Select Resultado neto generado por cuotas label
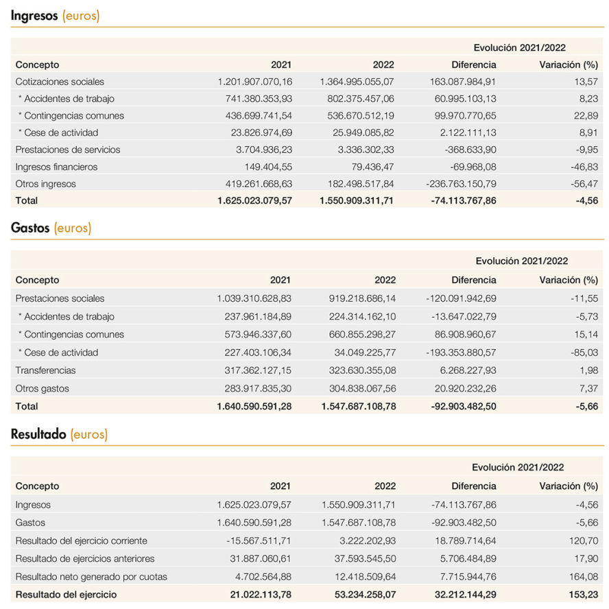 pyautogui.click(x=91, y=577)
